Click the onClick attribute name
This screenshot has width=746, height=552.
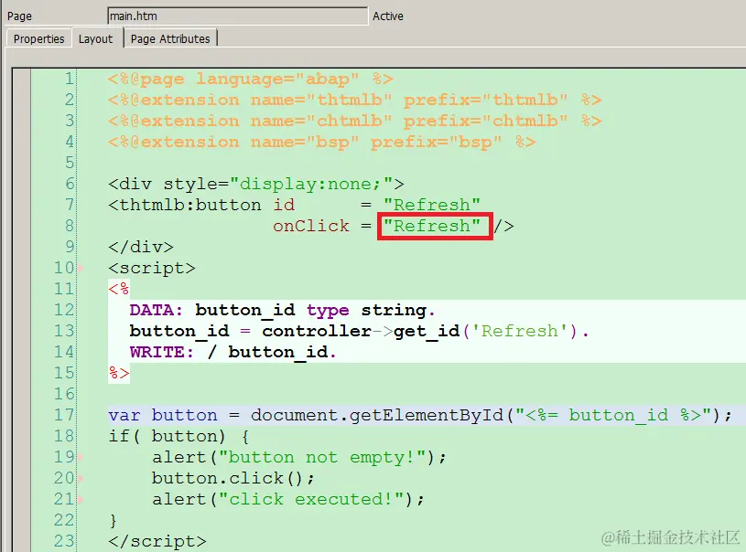coord(310,226)
